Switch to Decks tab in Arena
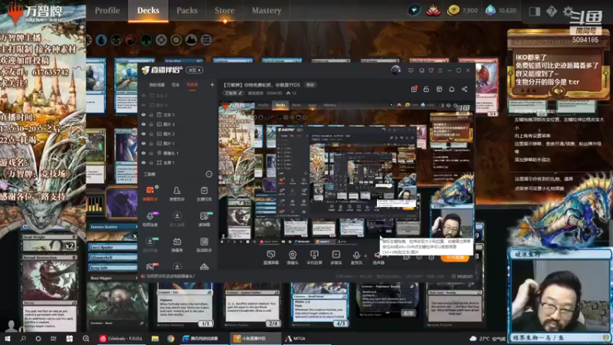This screenshot has width=613, height=345. click(x=148, y=11)
